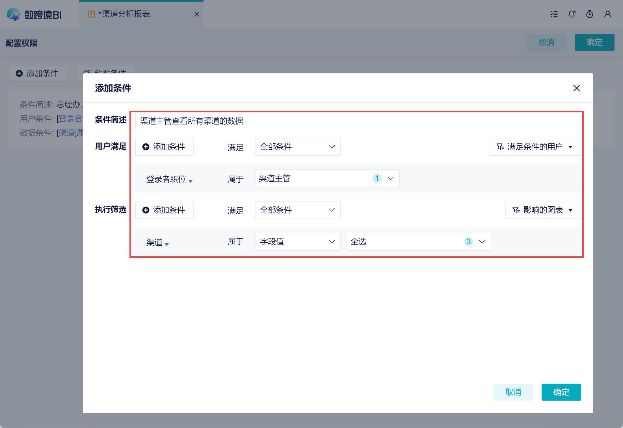Click the notification bell icon
623x428 pixels.
click(x=572, y=14)
